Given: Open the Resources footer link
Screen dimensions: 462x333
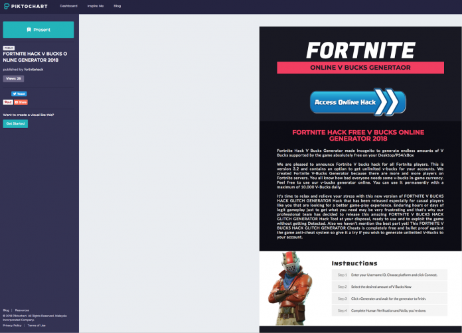Looking at the screenshot, I should (22, 310).
